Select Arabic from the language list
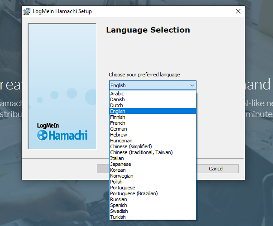 point(153,94)
